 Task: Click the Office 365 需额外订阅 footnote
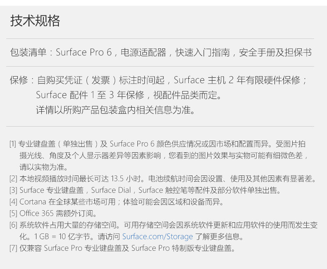point(58,214)
